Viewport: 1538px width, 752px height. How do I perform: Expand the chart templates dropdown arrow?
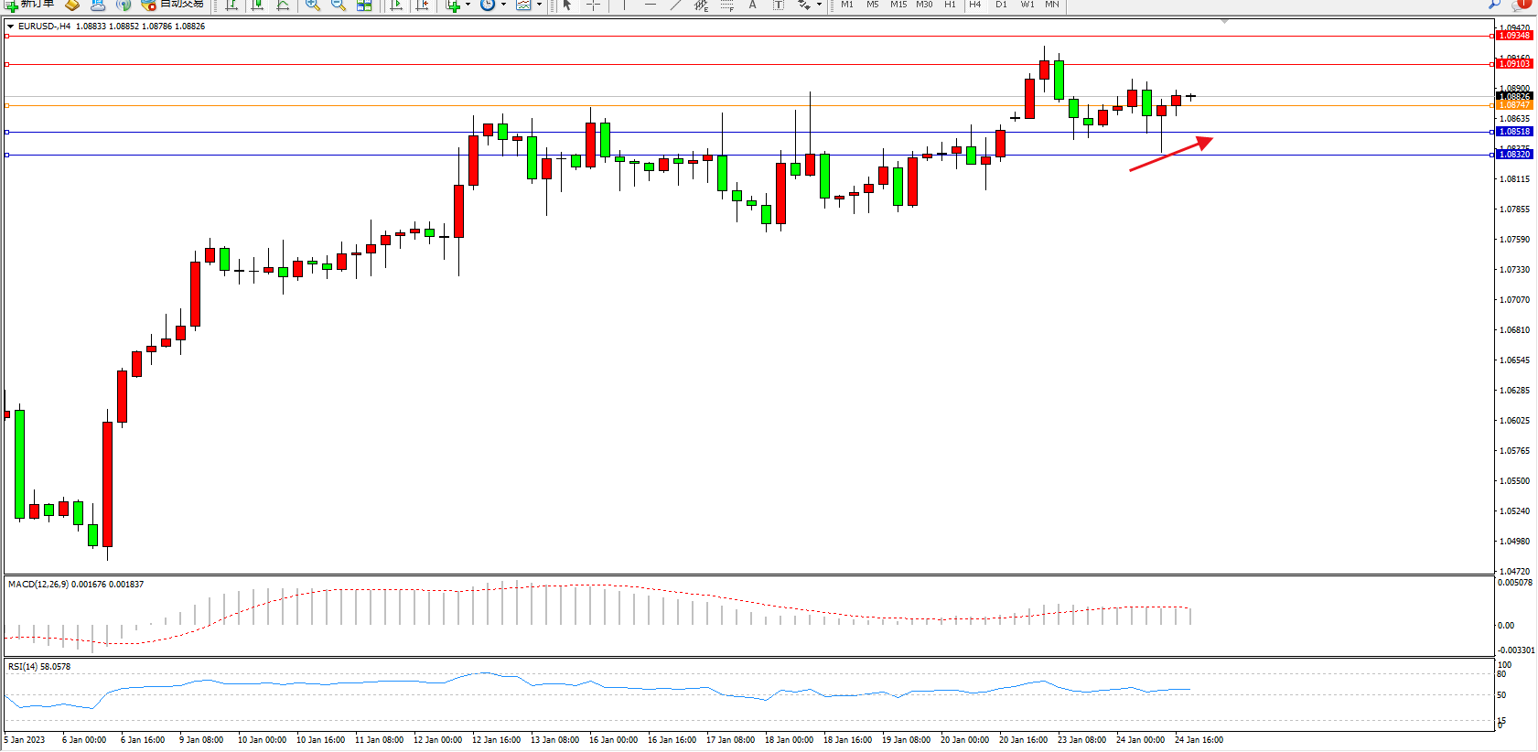click(539, 5)
